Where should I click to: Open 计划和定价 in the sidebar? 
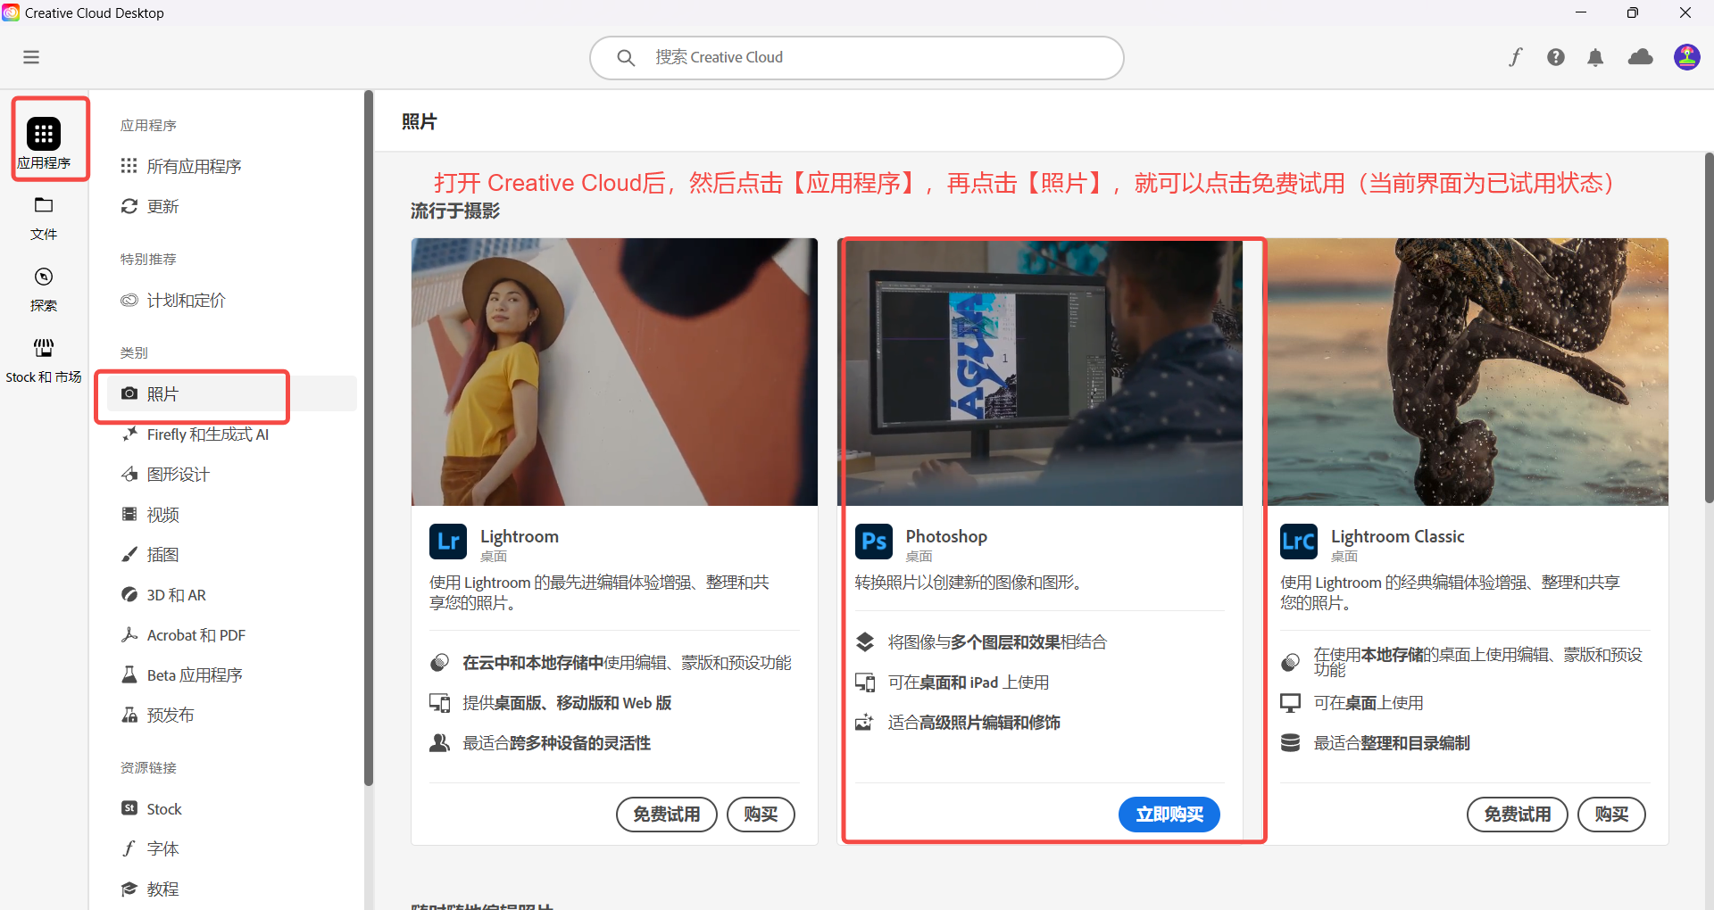pyautogui.click(x=232, y=300)
